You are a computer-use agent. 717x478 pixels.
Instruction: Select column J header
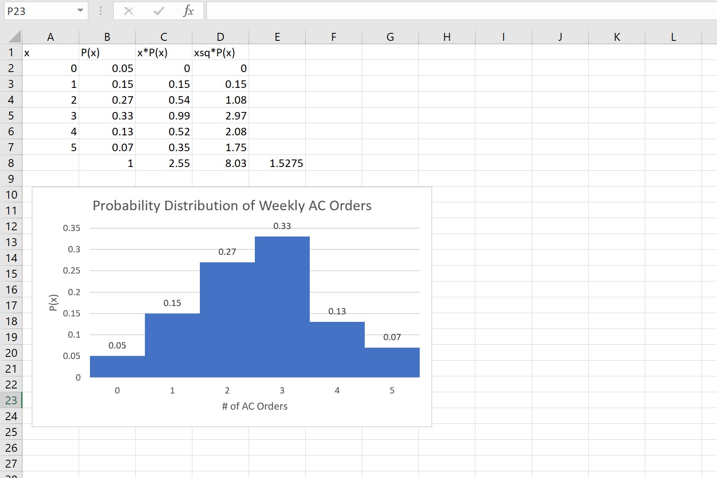560,37
